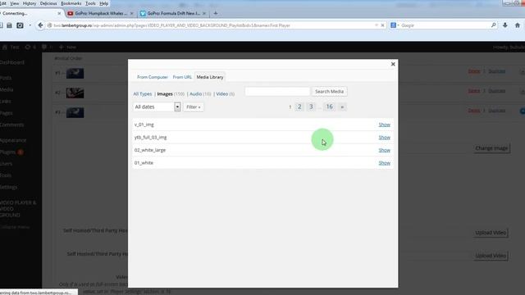This screenshot has height=295, width=525.
Task: Open search engine selector dropdown
Action: 395,25
